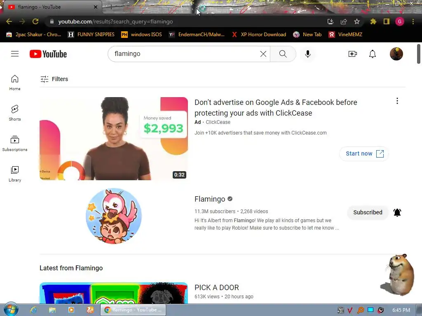Go to Home in the sidebar
This screenshot has width=422, height=316.
click(x=15, y=83)
